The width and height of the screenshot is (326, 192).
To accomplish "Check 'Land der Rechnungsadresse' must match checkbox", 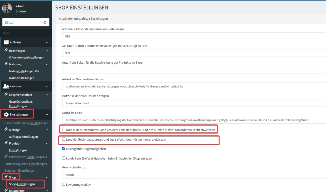I will (64, 139).
